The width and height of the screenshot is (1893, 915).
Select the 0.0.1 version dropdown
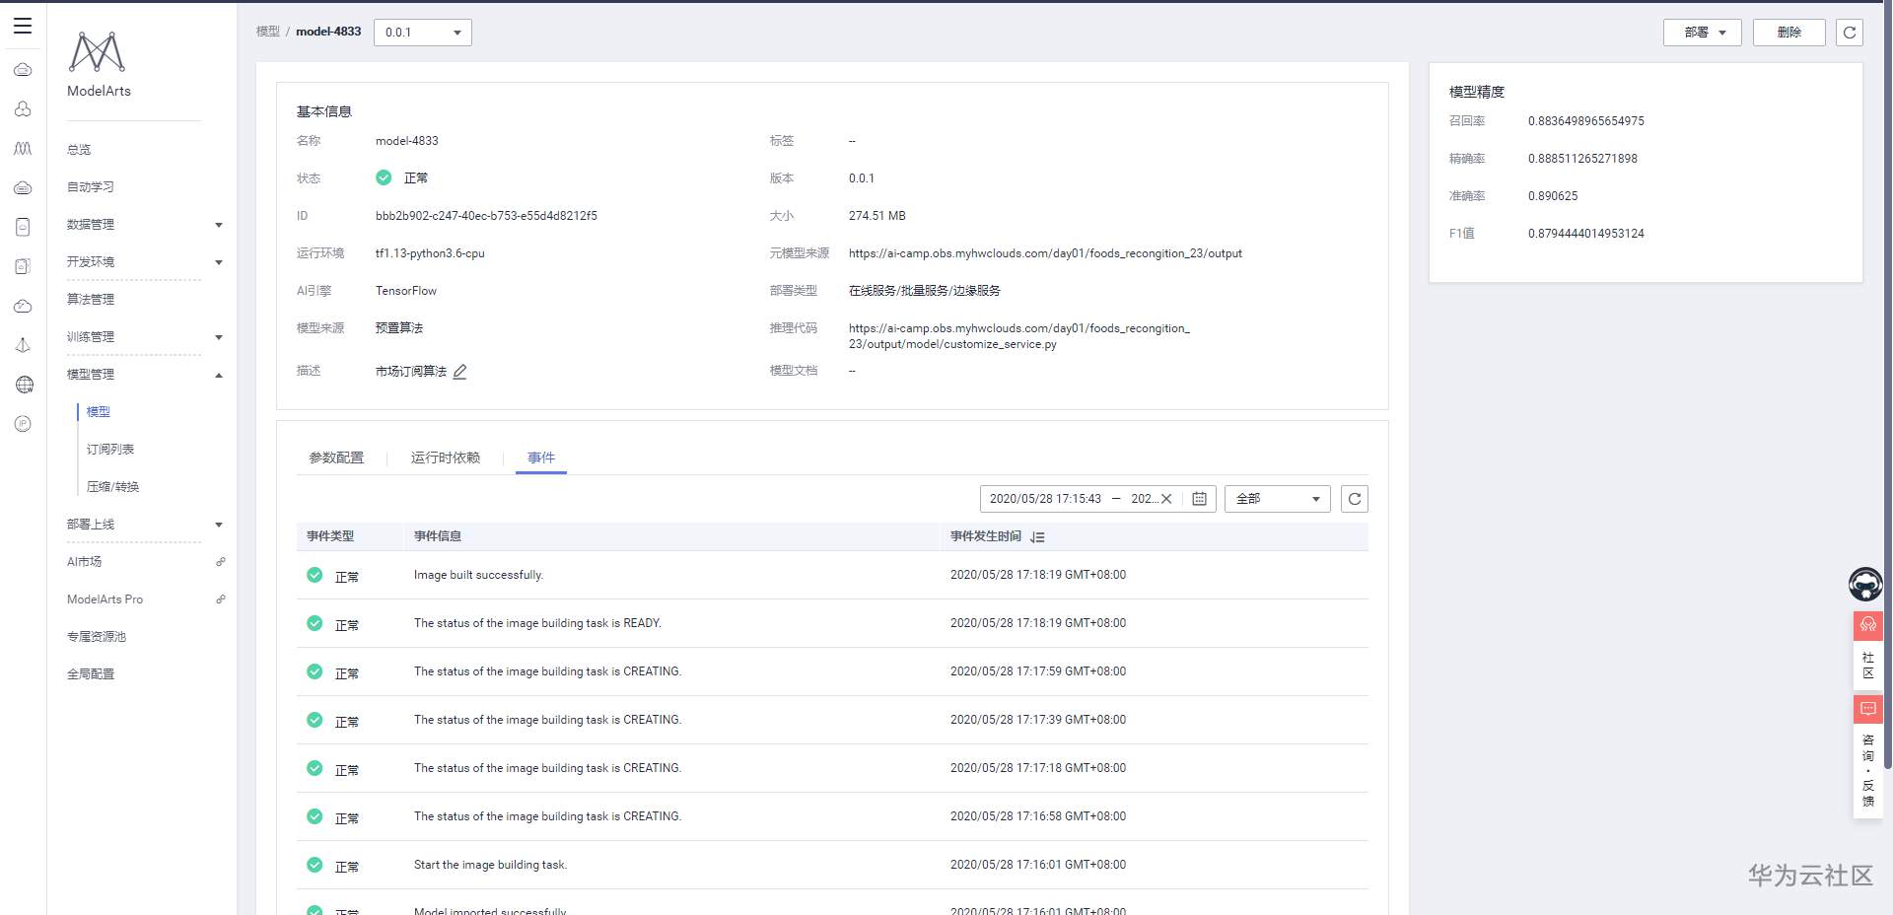pyautogui.click(x=423, y=33)
